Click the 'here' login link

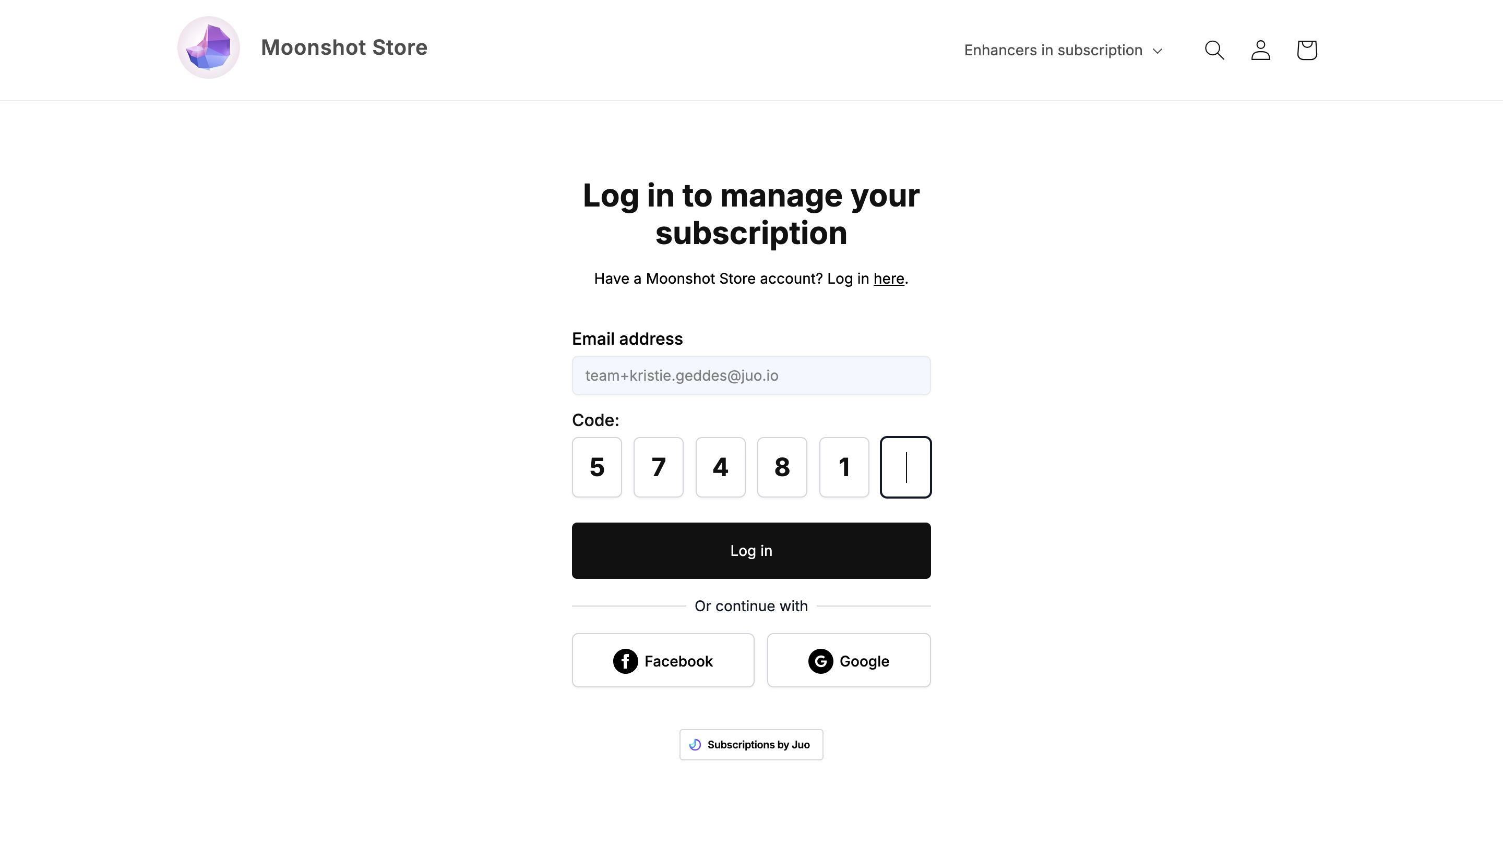point(888,278)
